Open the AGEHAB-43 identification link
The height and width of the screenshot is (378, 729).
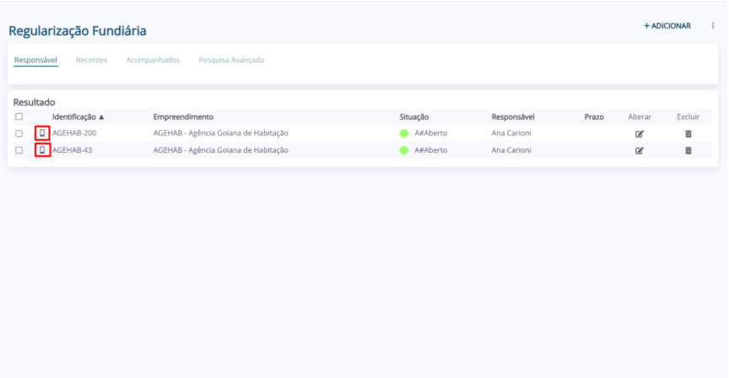73,150
